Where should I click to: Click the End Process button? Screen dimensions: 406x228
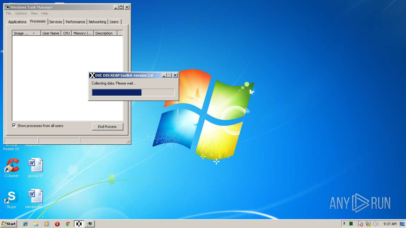tap(108, 127)
